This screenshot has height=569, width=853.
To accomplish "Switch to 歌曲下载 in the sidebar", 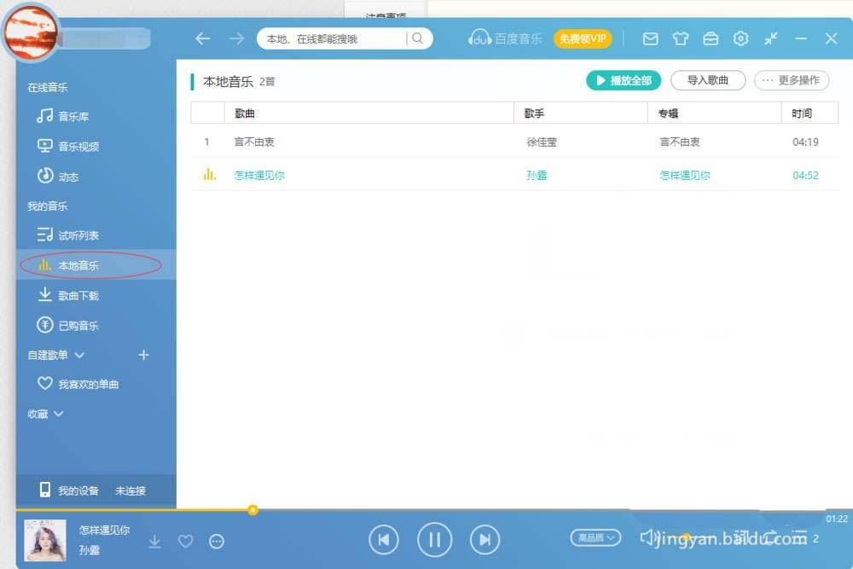I will 78,294.
